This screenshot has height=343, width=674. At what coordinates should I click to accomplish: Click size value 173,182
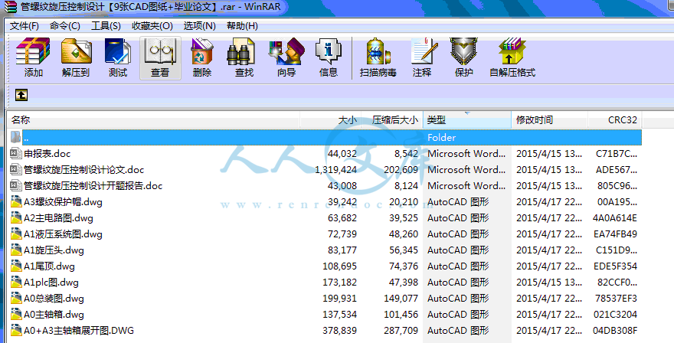[x=339, y=283]
